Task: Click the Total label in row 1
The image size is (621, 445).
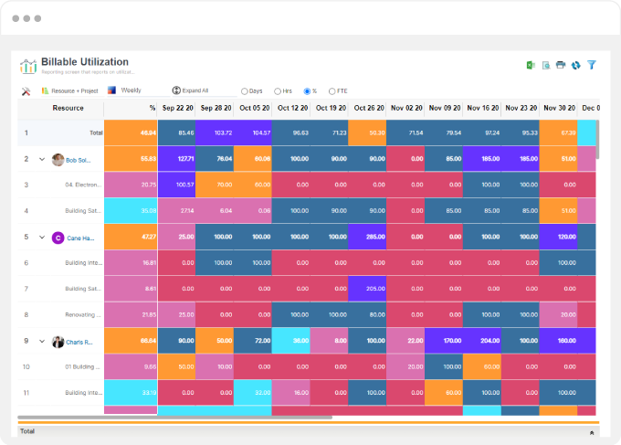Action: [x=96, y=133]
